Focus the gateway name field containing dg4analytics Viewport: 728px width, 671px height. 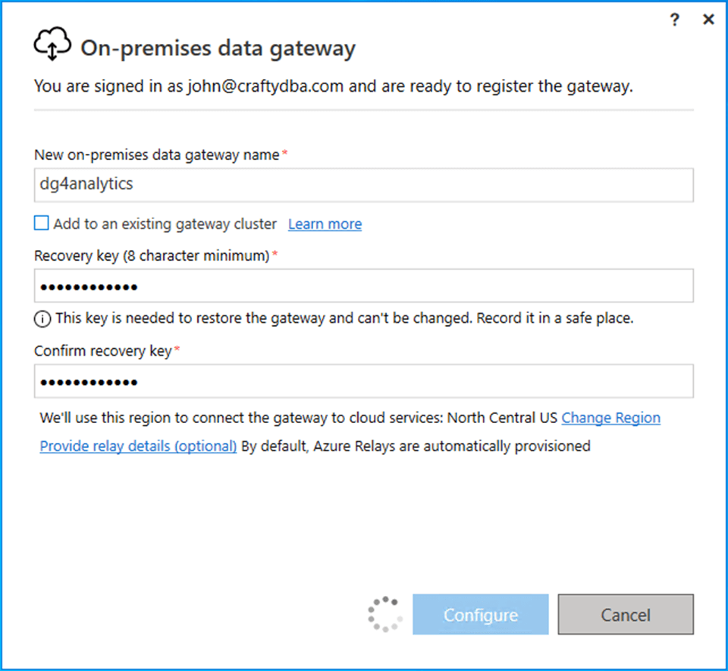click(364, 185)
